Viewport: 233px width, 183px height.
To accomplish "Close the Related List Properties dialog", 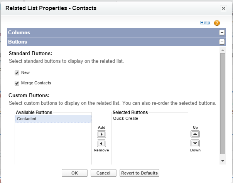I will tap(223, 8).
